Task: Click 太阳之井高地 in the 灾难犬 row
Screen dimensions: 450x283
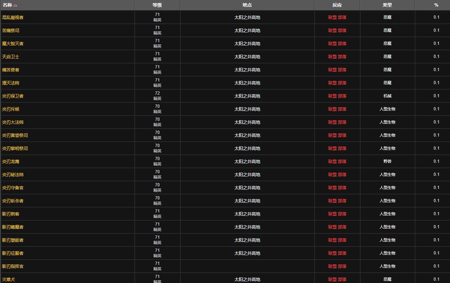Action: pyautogui.click(x=247, y=279)
